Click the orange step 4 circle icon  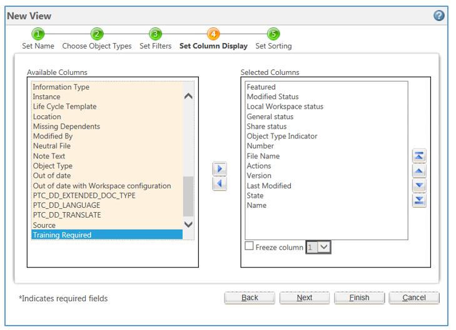213,34
